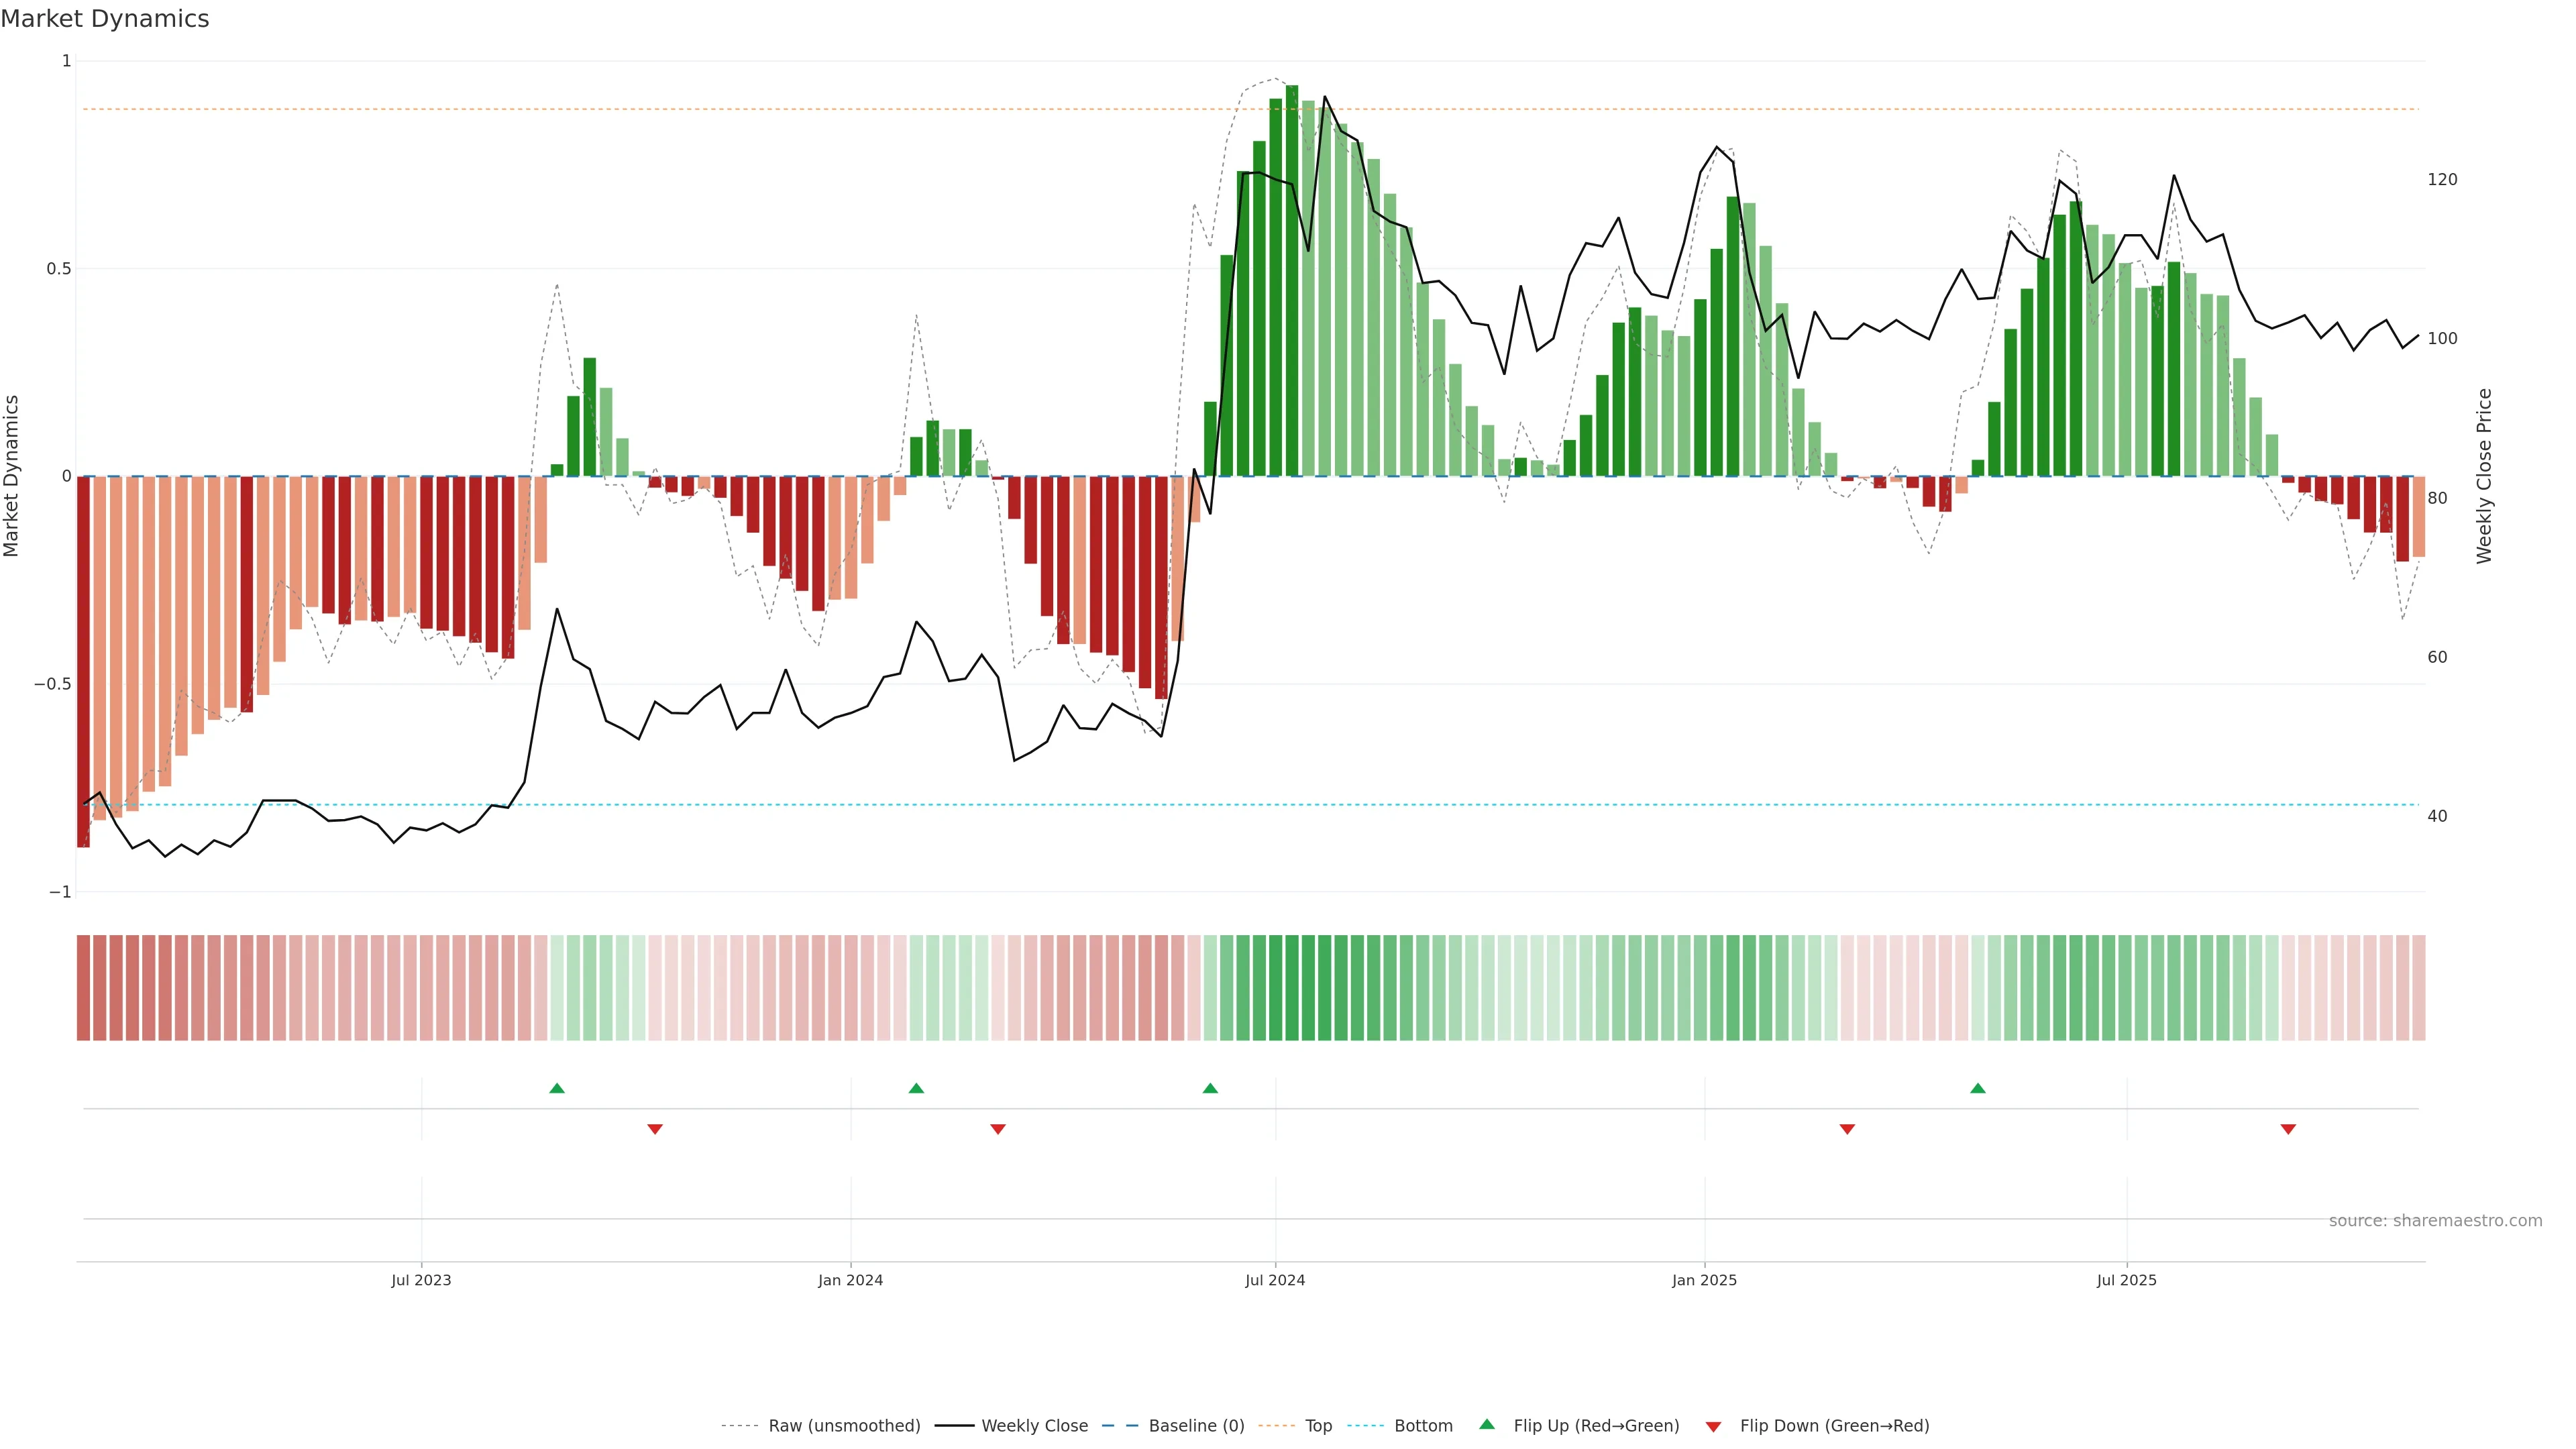2576x1449 pixels.
Task: Click the last Flip Down marker after Jul 2025
Action: (2288, 1129)
